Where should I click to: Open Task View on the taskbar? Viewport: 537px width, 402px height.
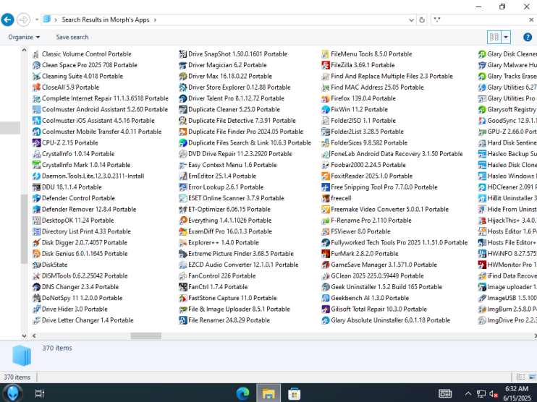coord(40,393)
